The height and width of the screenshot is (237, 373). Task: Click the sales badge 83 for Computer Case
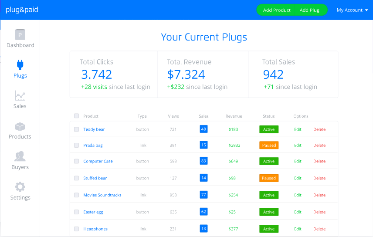pyautogui.click(x=203, y=161)
